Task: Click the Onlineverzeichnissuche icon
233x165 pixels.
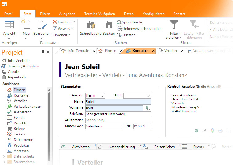Action: tap(119, 29)
